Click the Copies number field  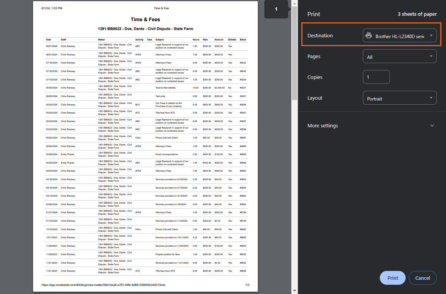[376, 77]
